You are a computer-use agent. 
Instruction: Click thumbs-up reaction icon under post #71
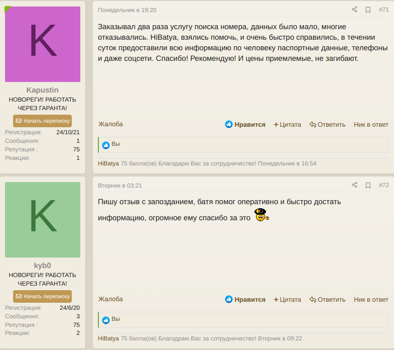click(x=106, y=145)
